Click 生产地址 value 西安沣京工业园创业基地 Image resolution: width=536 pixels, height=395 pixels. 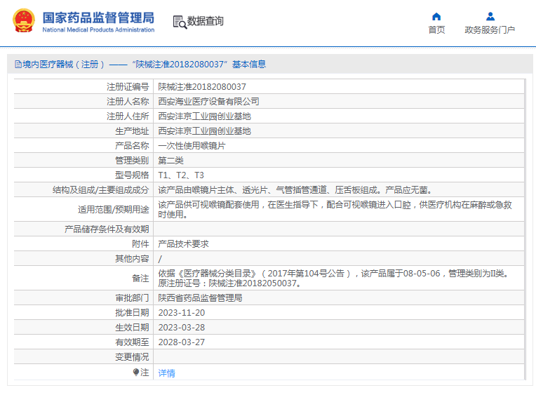click(x=204, y=131)
